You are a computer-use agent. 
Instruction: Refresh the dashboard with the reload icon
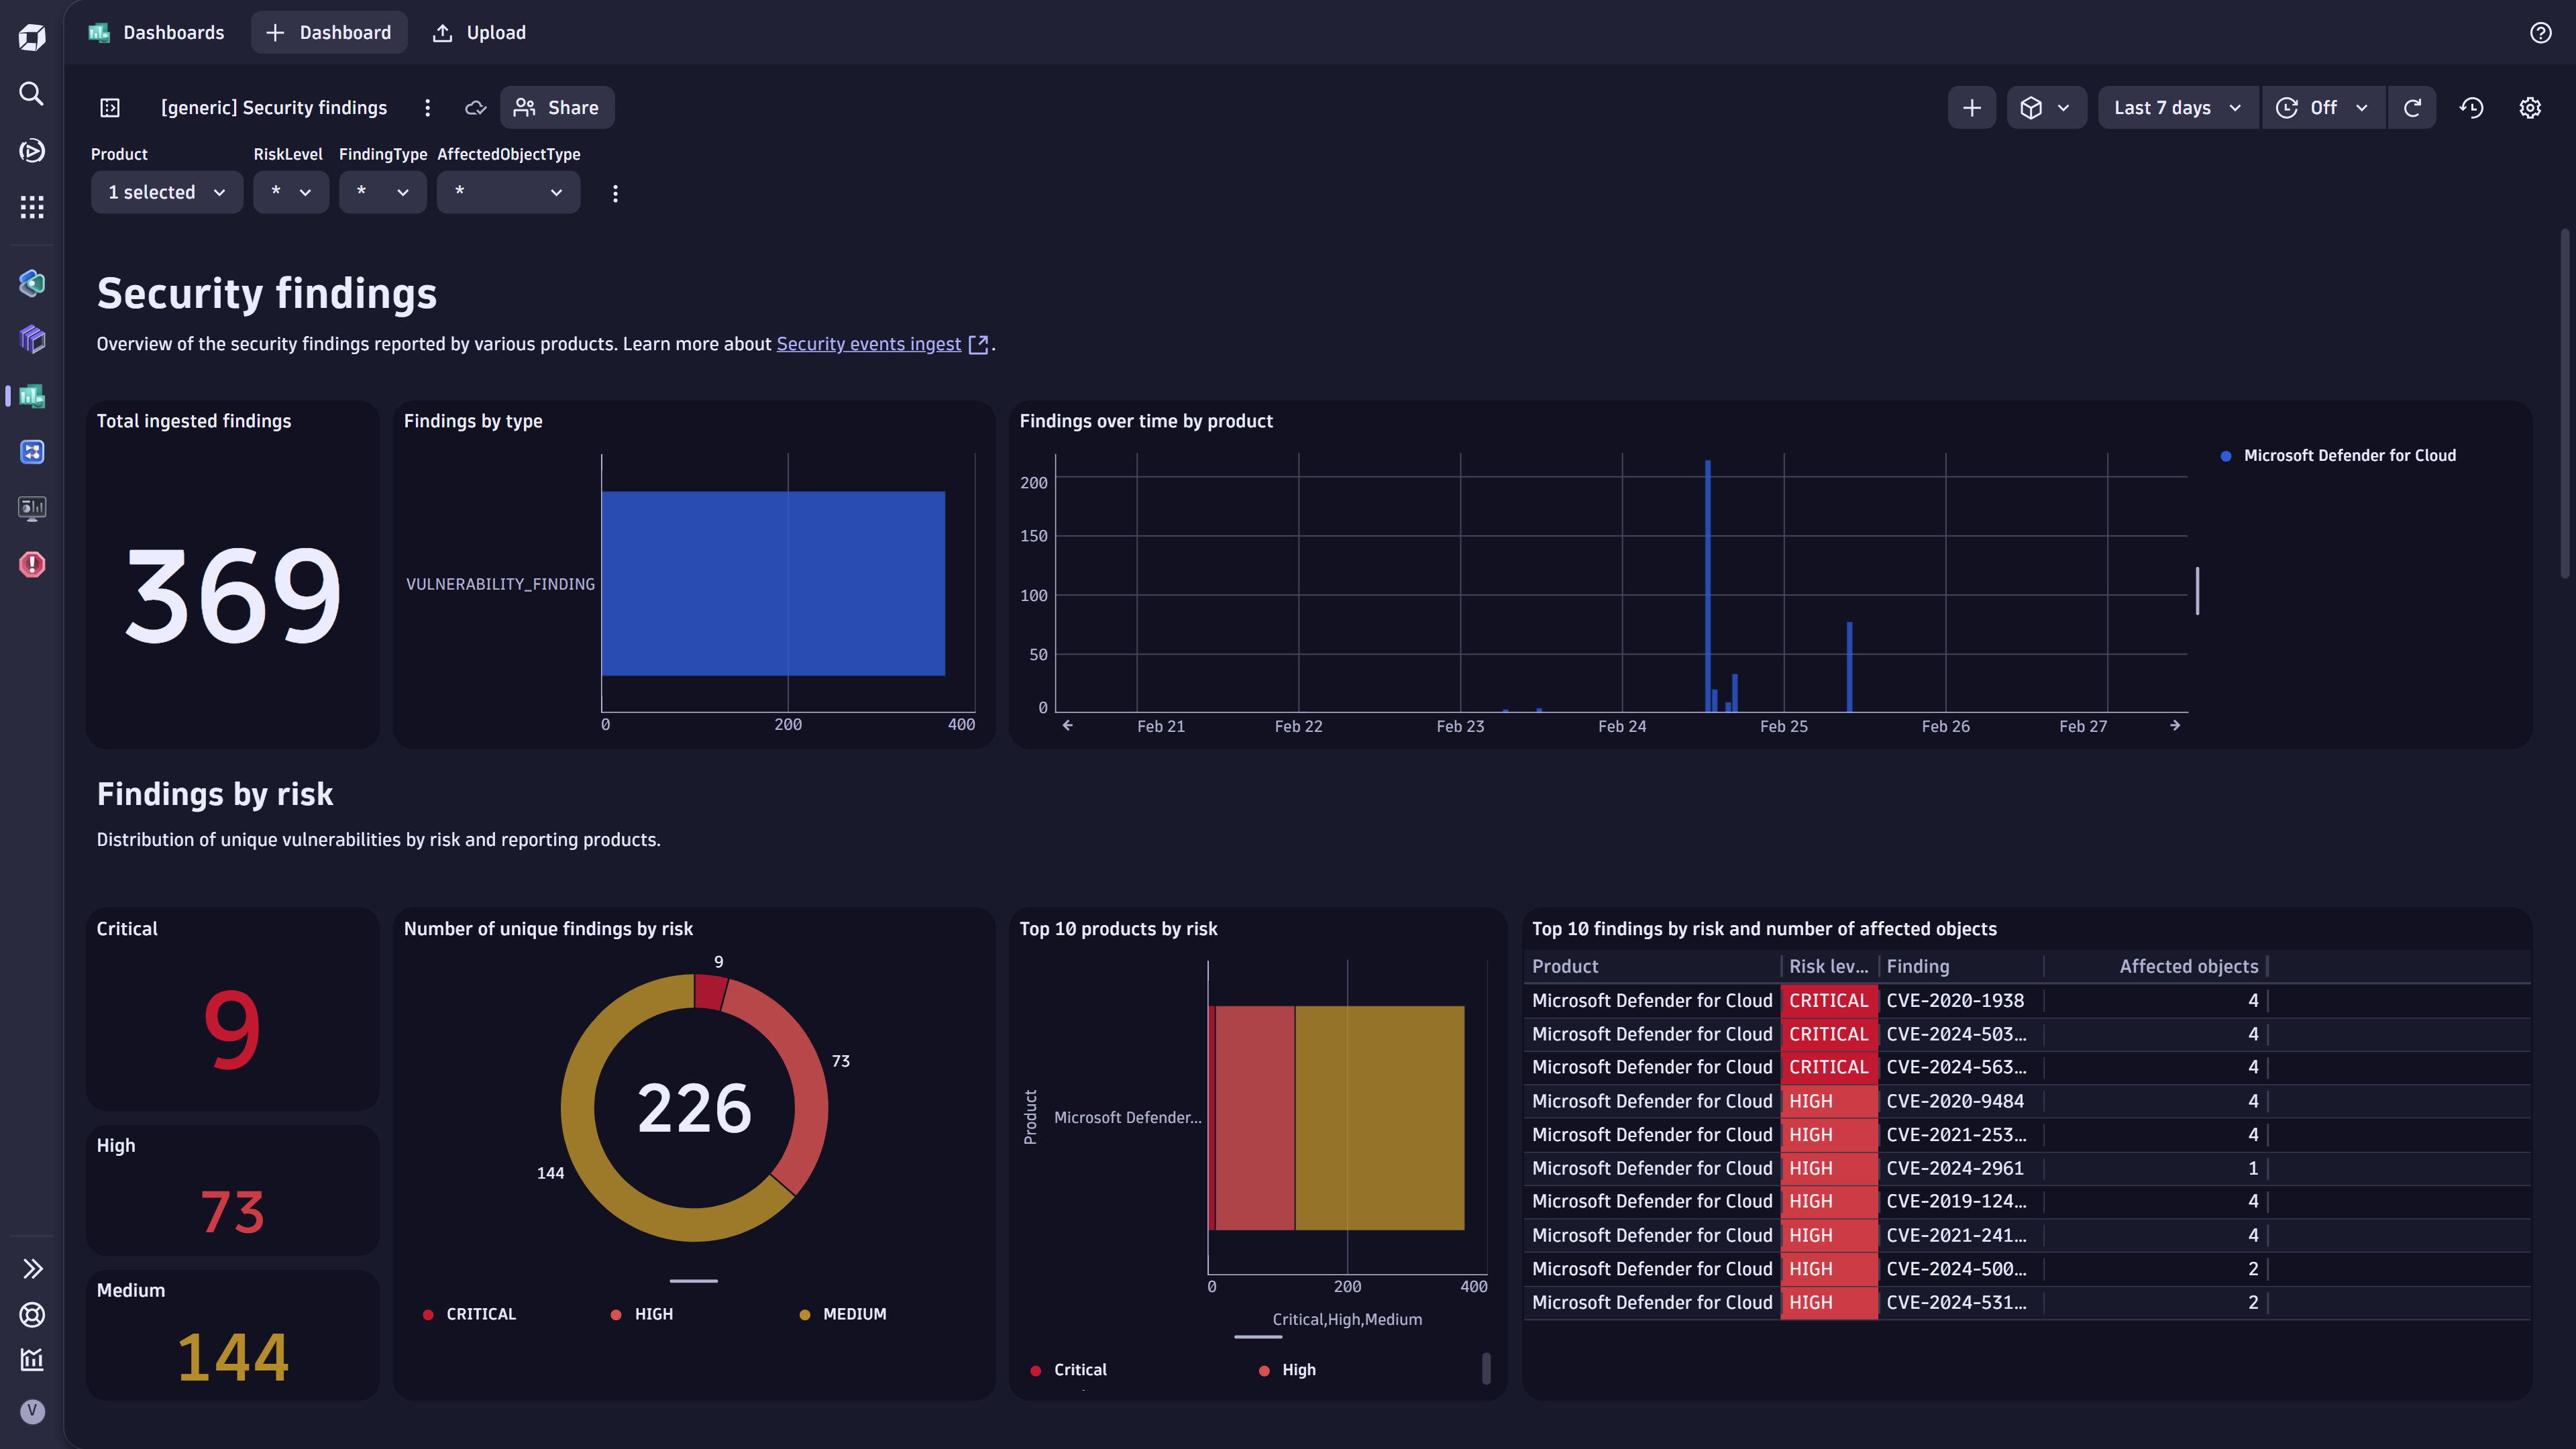coord(2412,108)
